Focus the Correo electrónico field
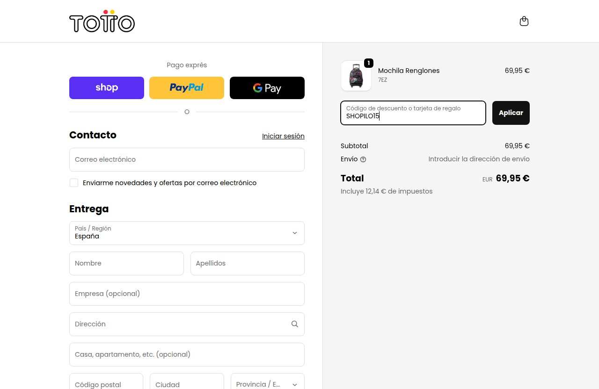Image resolution: width=599 pixels, height=389 pixels. click(x=187, y=159)
